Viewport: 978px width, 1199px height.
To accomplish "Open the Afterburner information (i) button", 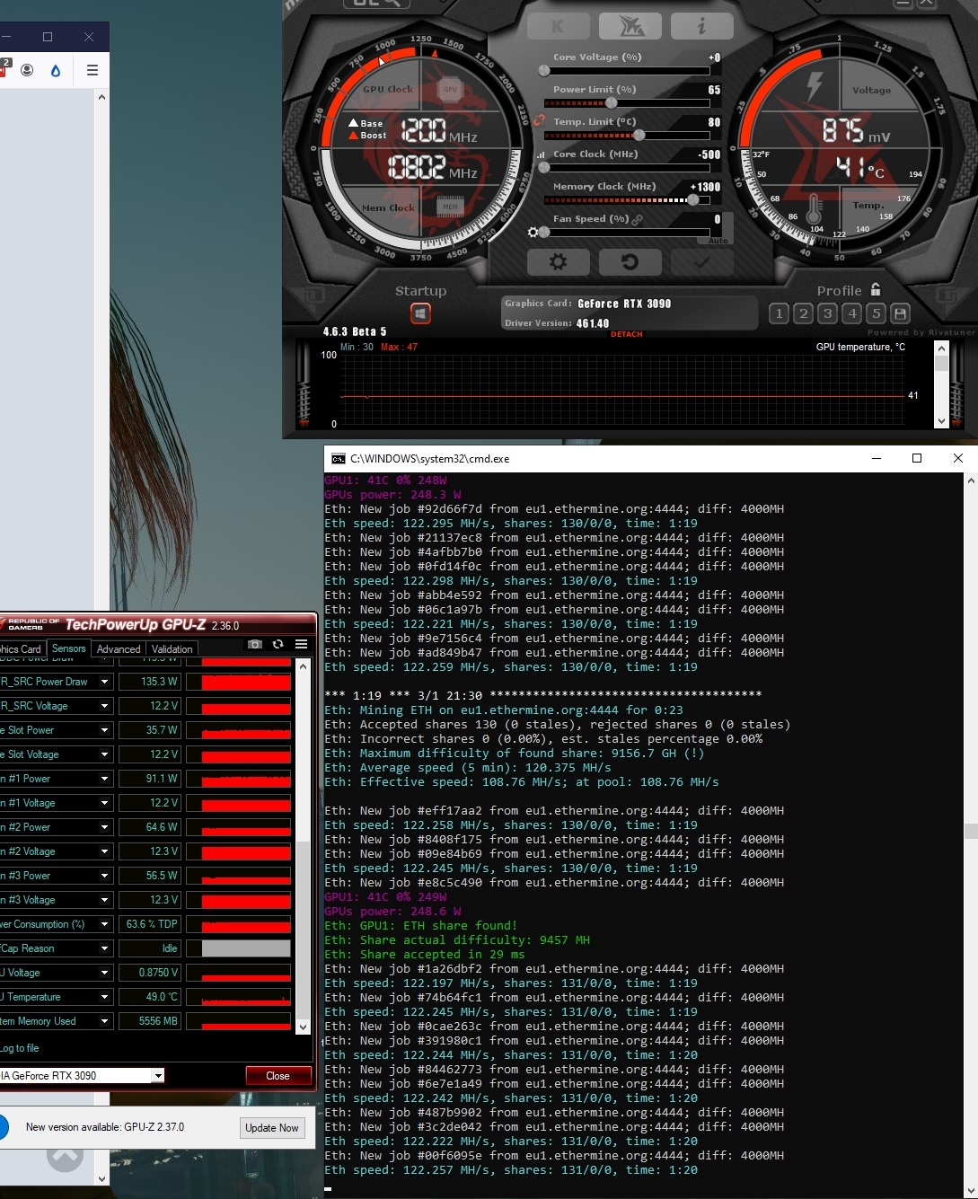I will pyautogui.click(x=701, y=26).
